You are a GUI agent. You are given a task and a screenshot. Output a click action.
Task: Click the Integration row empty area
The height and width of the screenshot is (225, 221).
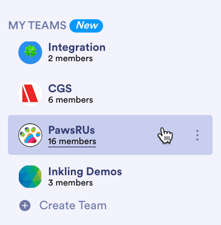[152, 52]
